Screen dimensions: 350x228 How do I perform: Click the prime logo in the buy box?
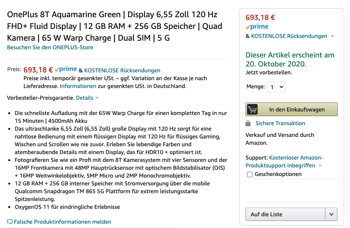point(257,27)
